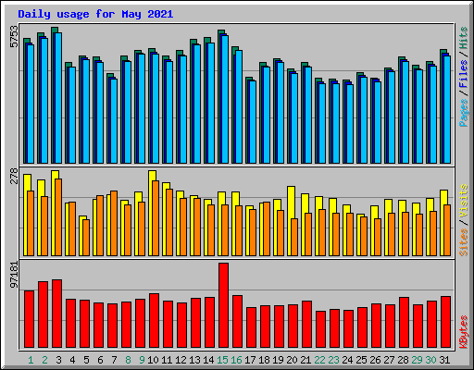Click the orange Sites bar for day 5
The width and height of the screenshot is (474, 370).
[x=86, y=238]
